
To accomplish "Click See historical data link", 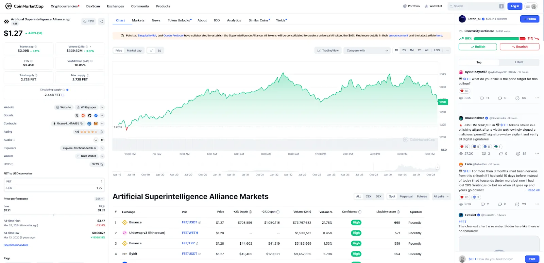I will pos(16,245).
